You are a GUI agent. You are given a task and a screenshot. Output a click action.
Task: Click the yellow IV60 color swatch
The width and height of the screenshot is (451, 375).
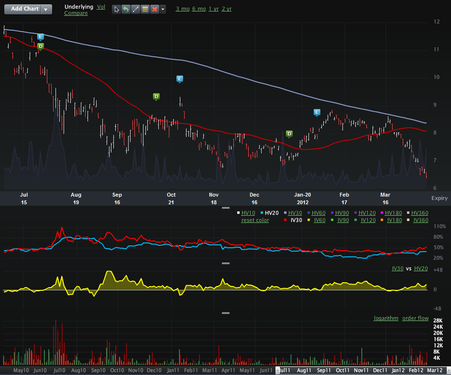[x=308, y=220]
